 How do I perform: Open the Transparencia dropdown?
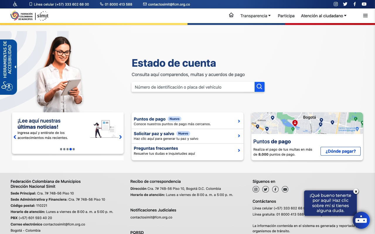(x=255, y=16)
